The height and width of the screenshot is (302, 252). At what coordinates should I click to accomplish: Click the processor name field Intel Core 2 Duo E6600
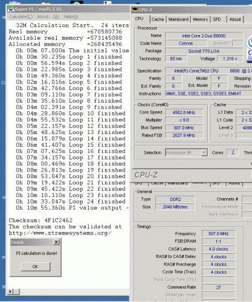204,36
